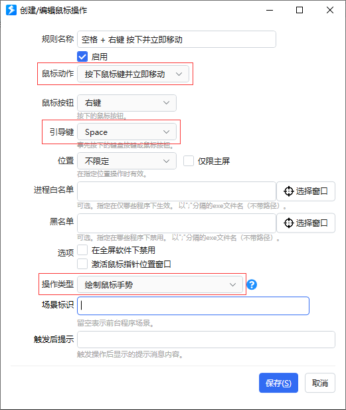This screenshot has height=410, width=346.
Task: Click the crosshair icon beside 黑名单
Action: click(x=288, y=223)
